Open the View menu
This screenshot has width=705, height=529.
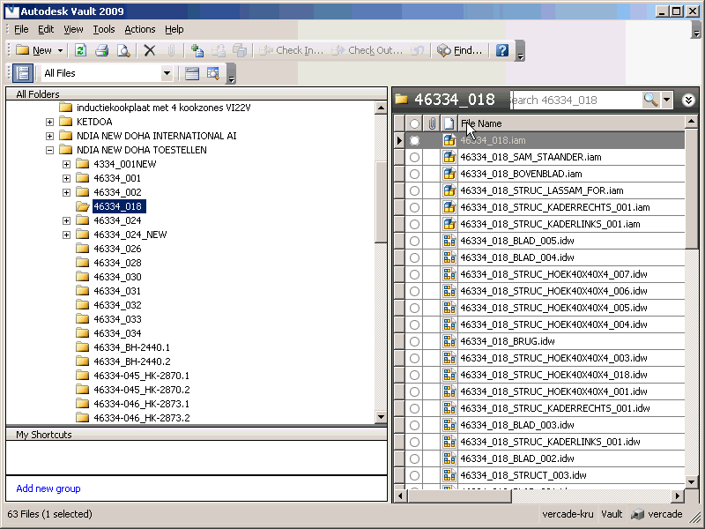click(73, 29)
